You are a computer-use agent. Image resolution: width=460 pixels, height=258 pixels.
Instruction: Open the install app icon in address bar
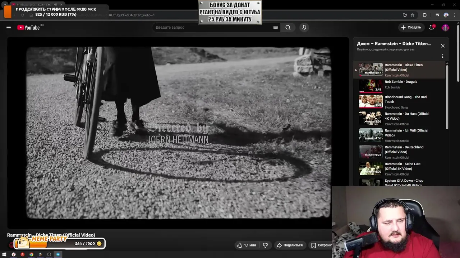[405, 15]
